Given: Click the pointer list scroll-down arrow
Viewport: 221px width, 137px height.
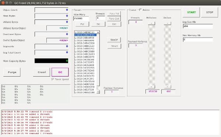Looking at the screenshot, I should point(98,92).
